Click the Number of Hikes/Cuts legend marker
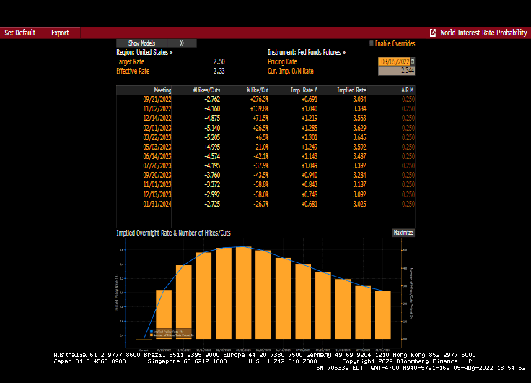The height and width of the screenshot is (383, 531). 151,335
